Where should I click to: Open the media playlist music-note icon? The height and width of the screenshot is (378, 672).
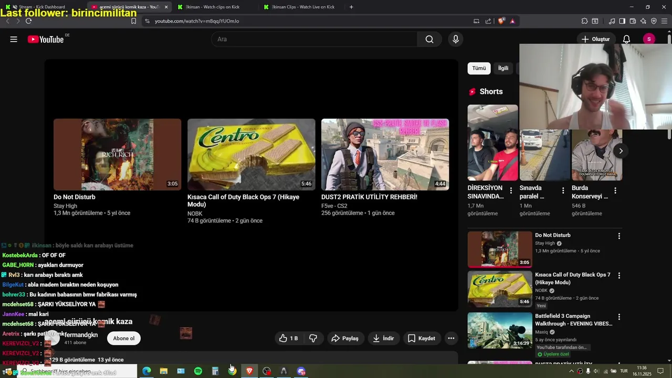612,21
